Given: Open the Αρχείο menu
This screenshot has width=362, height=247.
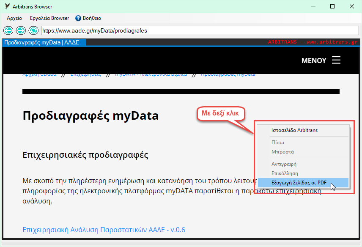Looking at the screenshot, I should (x=14, y=18).
